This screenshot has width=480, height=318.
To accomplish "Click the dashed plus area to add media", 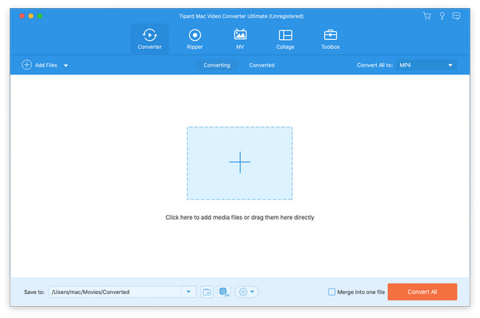I will 240,163.
